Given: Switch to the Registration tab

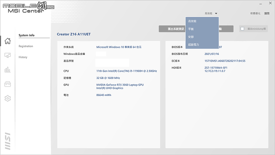Looking at the screenshot, I should [26, 46].
